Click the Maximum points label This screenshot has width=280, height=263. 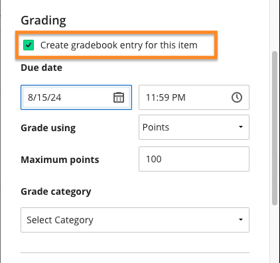pos(60,160)
